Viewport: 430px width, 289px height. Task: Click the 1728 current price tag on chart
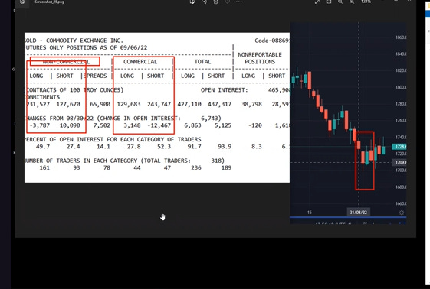399,147
